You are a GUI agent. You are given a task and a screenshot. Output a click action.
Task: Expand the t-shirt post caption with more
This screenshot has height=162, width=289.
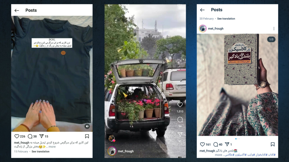(x=52, y=147)
